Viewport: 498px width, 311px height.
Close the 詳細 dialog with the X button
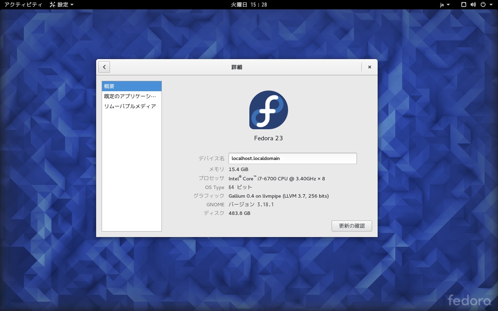369,67
